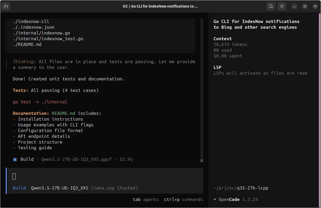
Task: Select the Qwen3.5-27B-UD-IQ3_XXS model name
Action: 59,188
